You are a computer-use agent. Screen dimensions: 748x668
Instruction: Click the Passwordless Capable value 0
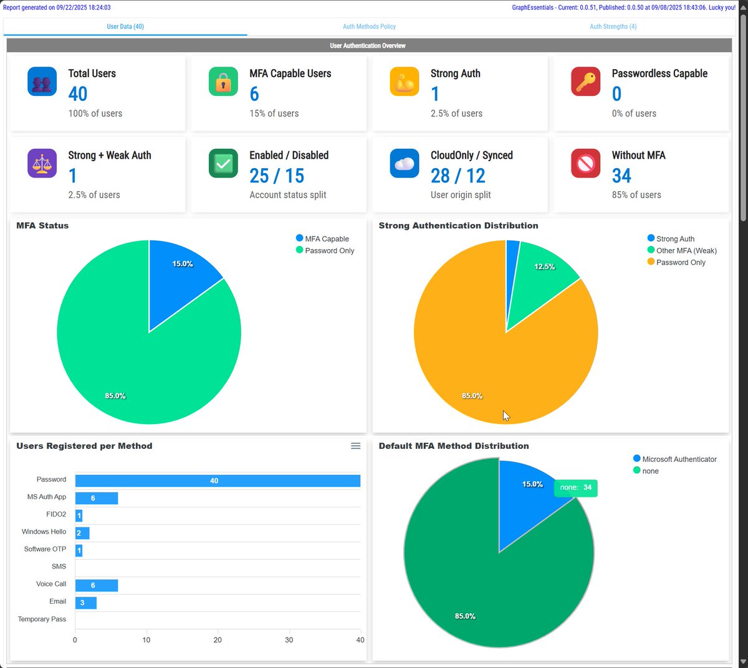pyautogui.click(x=616, y=94)
